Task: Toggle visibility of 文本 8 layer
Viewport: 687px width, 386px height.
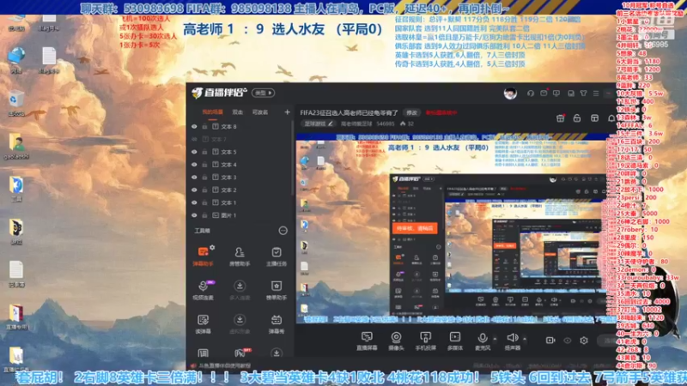Action: (x=194, y=126)
